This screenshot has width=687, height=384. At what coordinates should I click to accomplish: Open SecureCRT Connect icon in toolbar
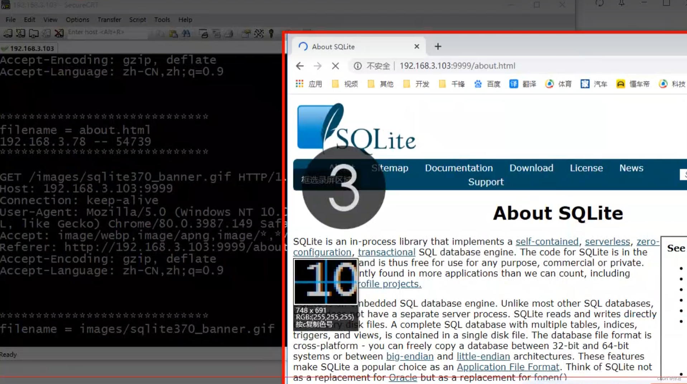(8, 34)
